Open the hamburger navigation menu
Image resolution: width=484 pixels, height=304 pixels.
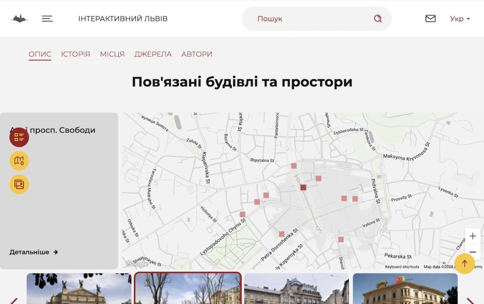pyautogui.click(x=47, y=18)
